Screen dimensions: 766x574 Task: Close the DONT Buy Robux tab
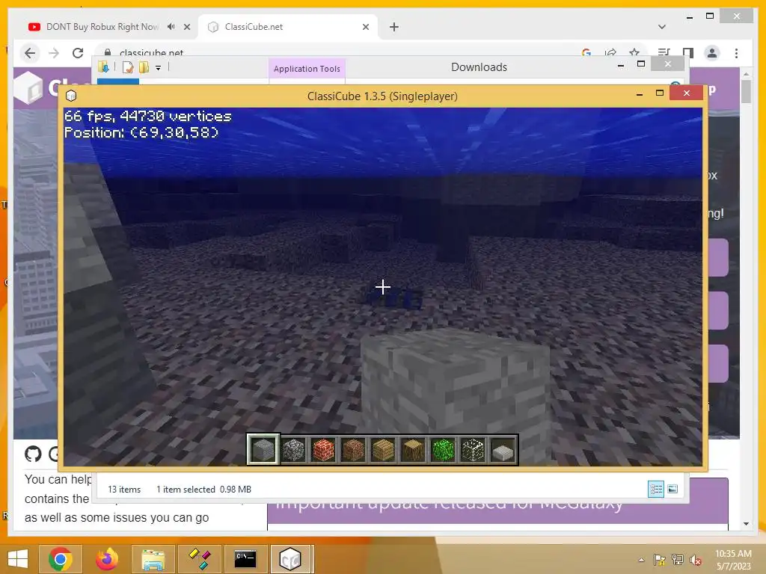click(186, 27)
